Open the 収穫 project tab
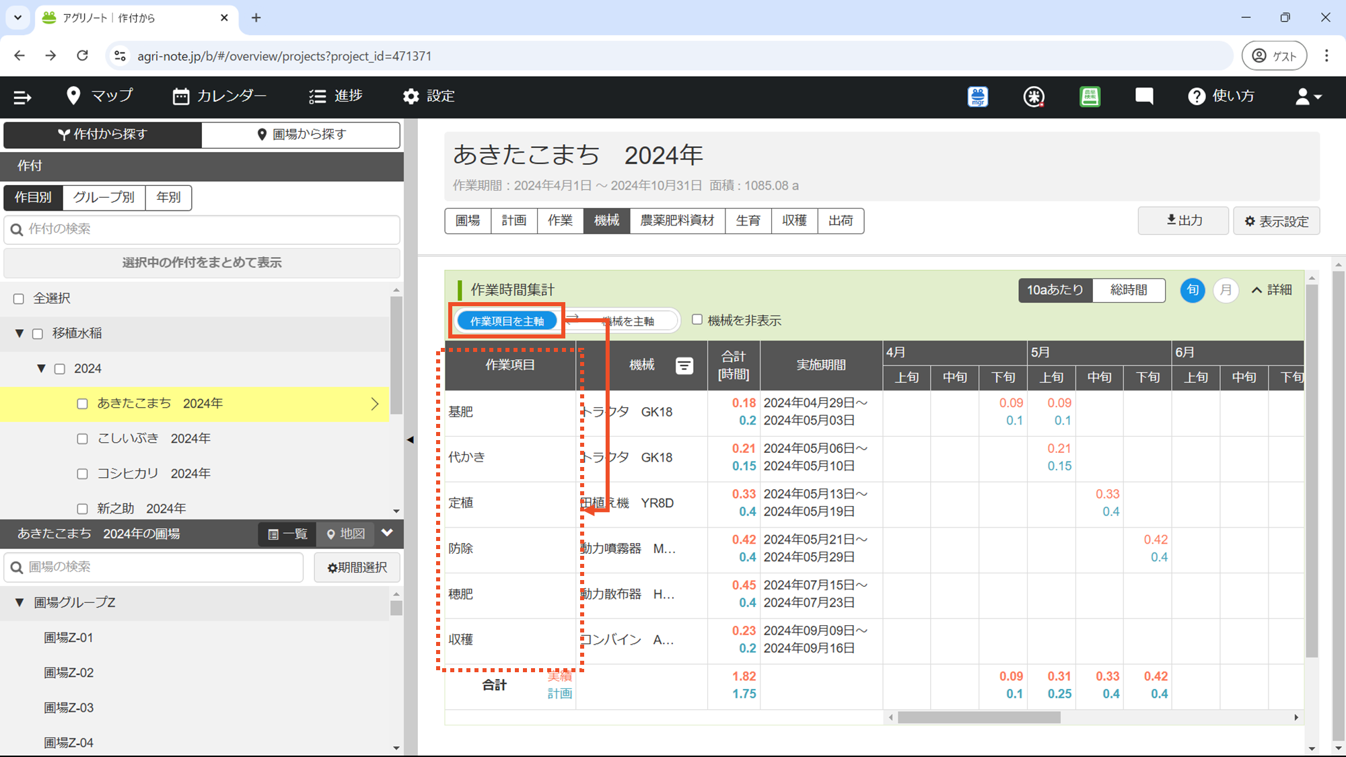1346x757 pixels. pos(794,221)
